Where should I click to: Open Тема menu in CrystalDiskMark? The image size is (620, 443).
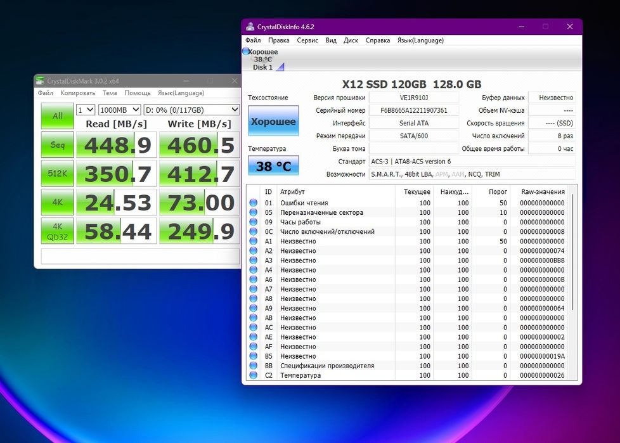pyautogui.click(x=110, y=93)
